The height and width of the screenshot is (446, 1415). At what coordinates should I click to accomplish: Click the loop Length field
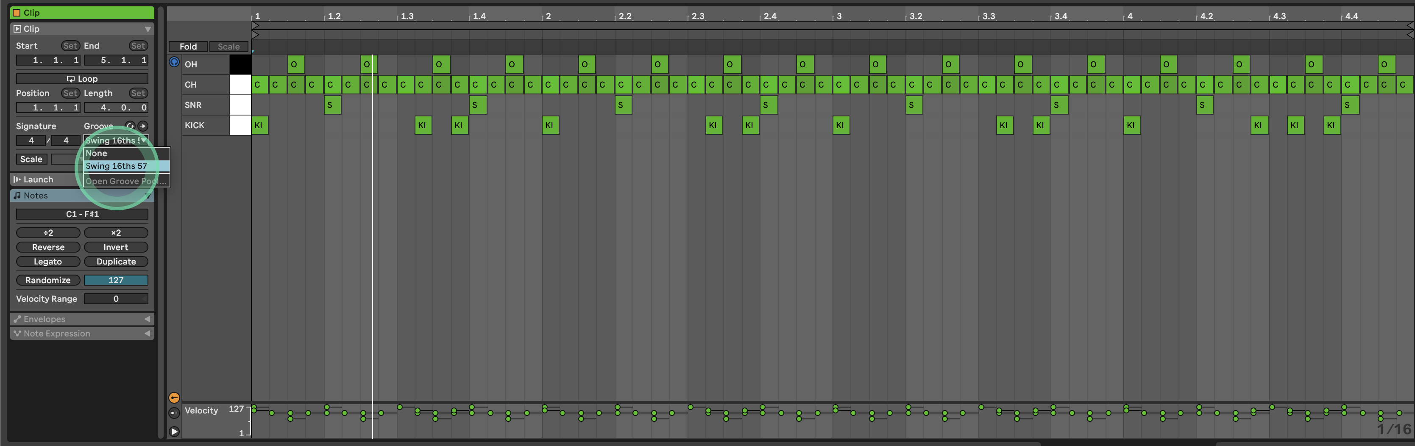pyautogui.click(x=116, y=107)
